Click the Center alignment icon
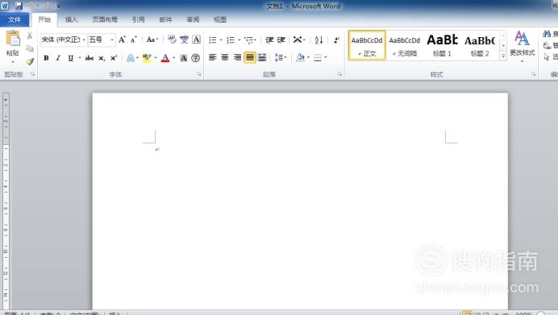The image size is (558, 315). 225,57
